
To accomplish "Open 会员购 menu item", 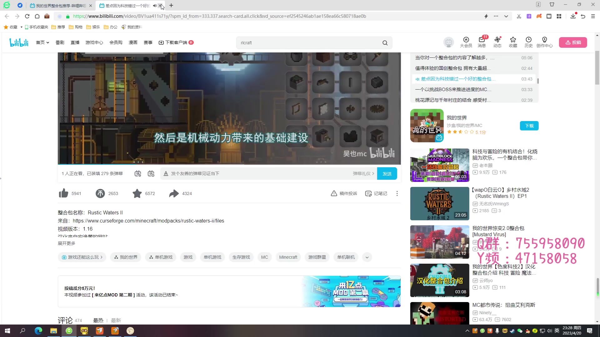I will click(x=116, y=42).
